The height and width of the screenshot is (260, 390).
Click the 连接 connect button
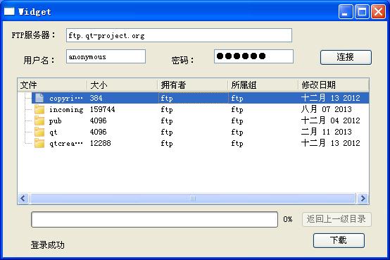tap(346, 57)
